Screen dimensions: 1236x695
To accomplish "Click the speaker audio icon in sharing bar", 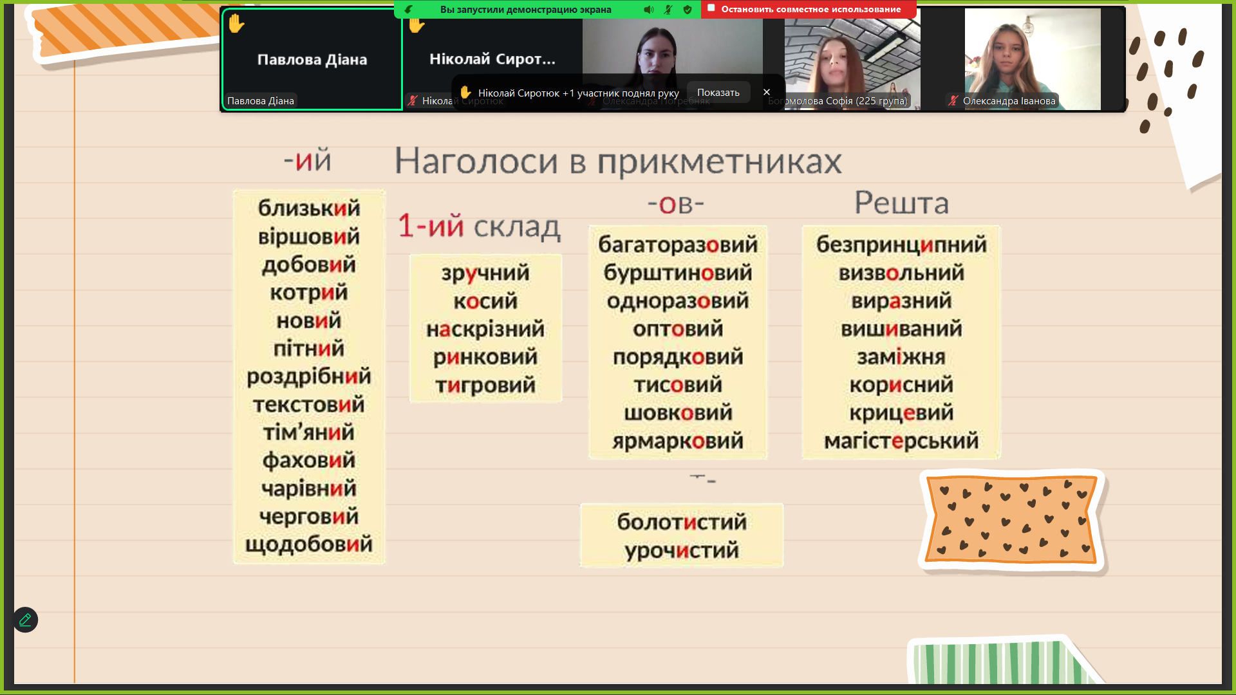I will click(648, 10).
